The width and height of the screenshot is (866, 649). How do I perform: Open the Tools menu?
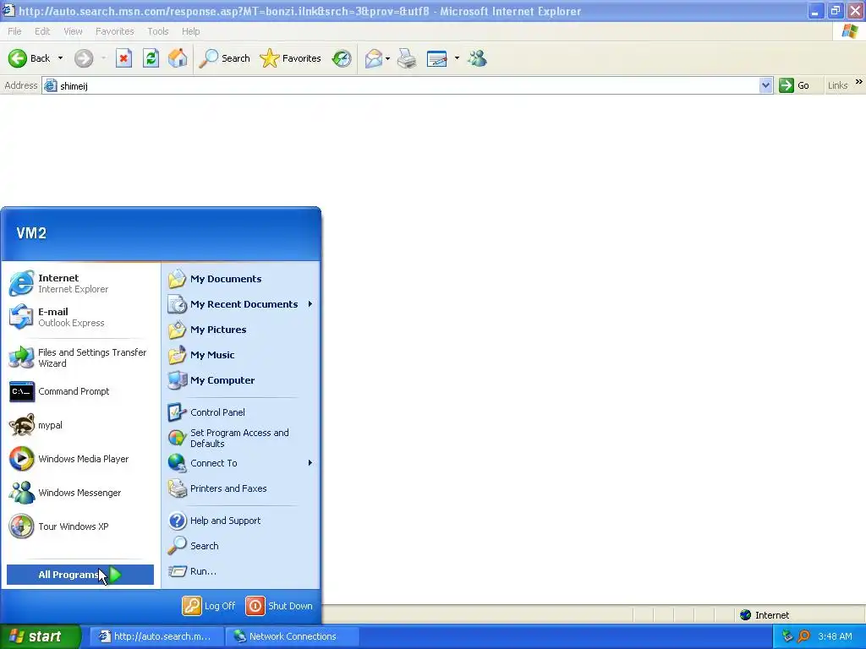(x=158, y=31)
